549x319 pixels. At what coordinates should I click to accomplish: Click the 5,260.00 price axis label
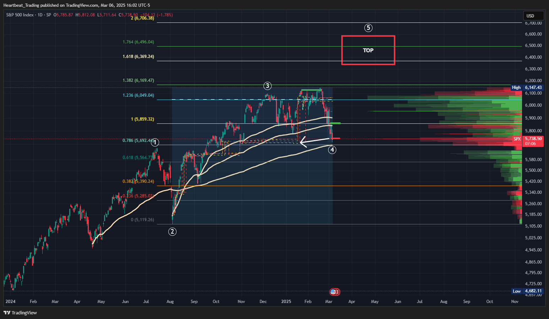pos(533,204)
